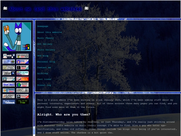Click the 'Keep the web Free' badge
The width and height of the screenshot is (181, 136).
[x=22, y=102]
